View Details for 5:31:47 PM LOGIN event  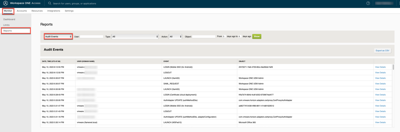380,106
